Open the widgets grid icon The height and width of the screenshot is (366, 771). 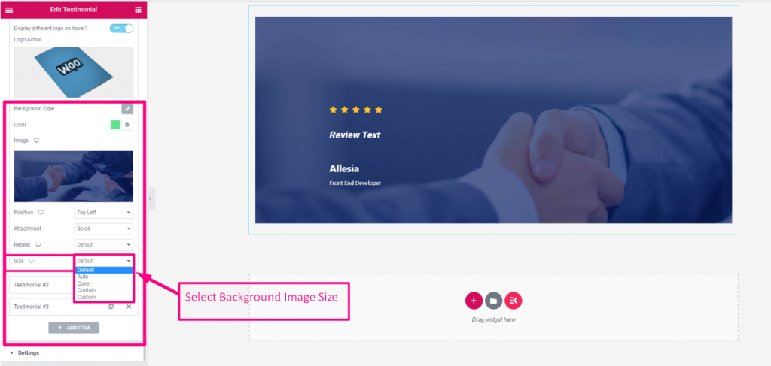click(138, 10)
